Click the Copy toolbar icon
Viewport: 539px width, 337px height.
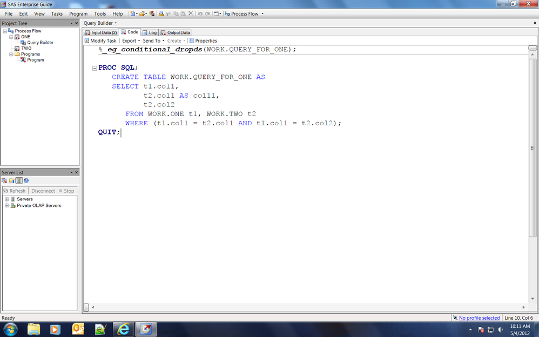coord(176,14)
